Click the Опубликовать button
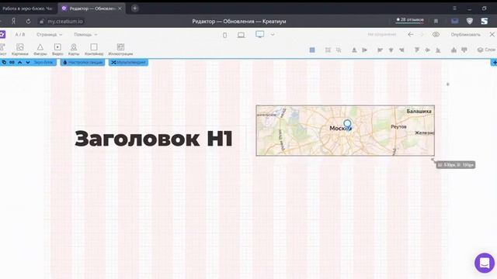This screenshot has height=279, width=497. point(466,34)
